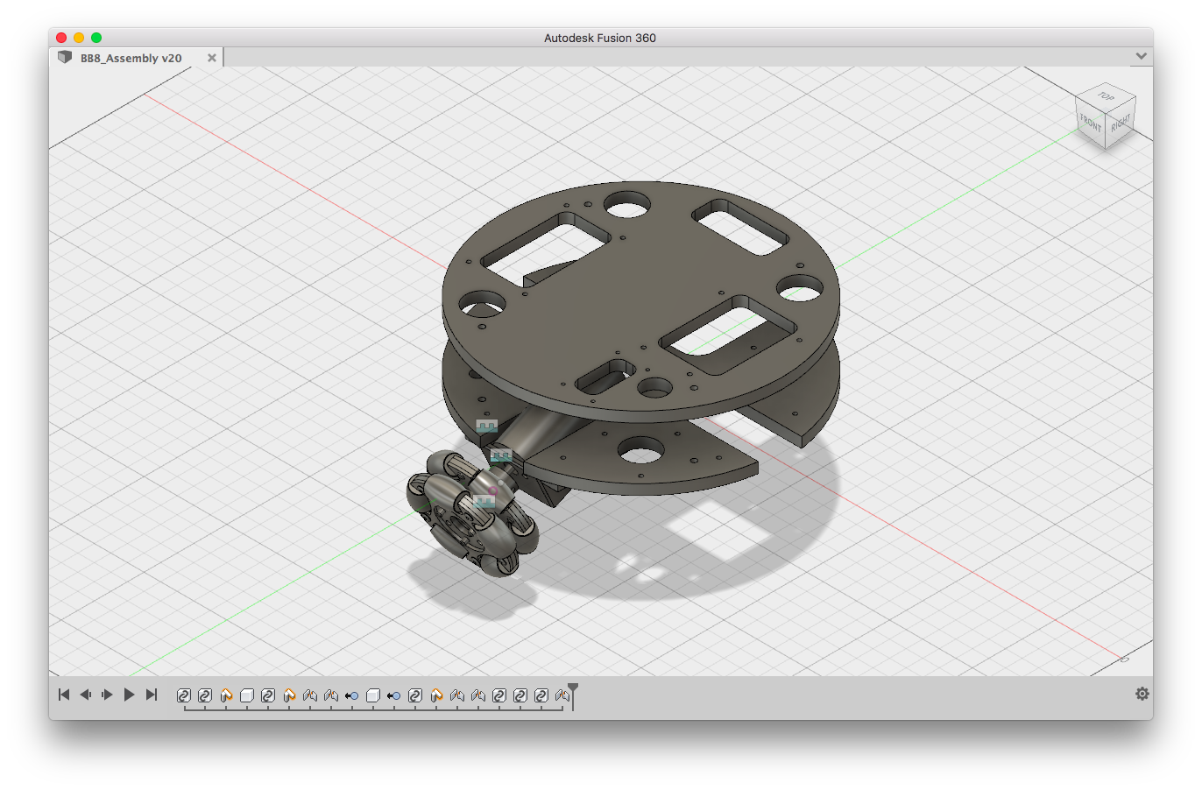The height and width of the screenshot is (790, 1202).
Task: Close the BB8_Assembly v20 tab
Action: (212, 58)
